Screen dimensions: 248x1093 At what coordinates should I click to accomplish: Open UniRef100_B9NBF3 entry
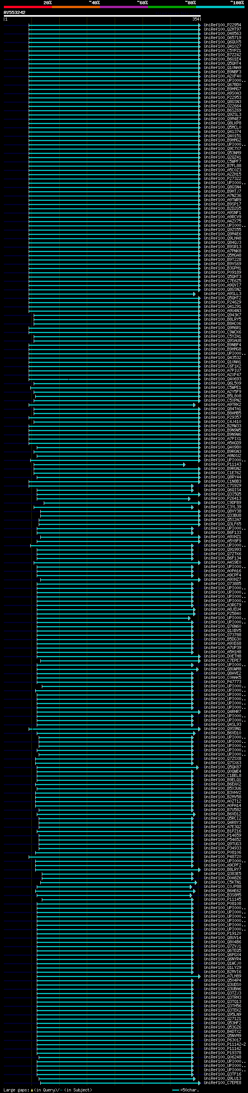(222, 72)
